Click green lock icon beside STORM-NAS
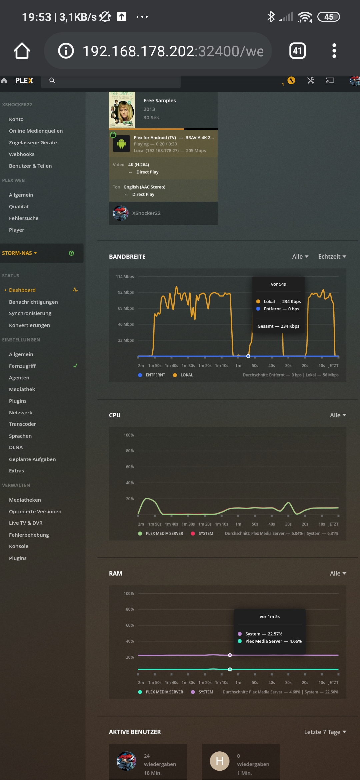The image size is (360, 780). coord(71,253)
